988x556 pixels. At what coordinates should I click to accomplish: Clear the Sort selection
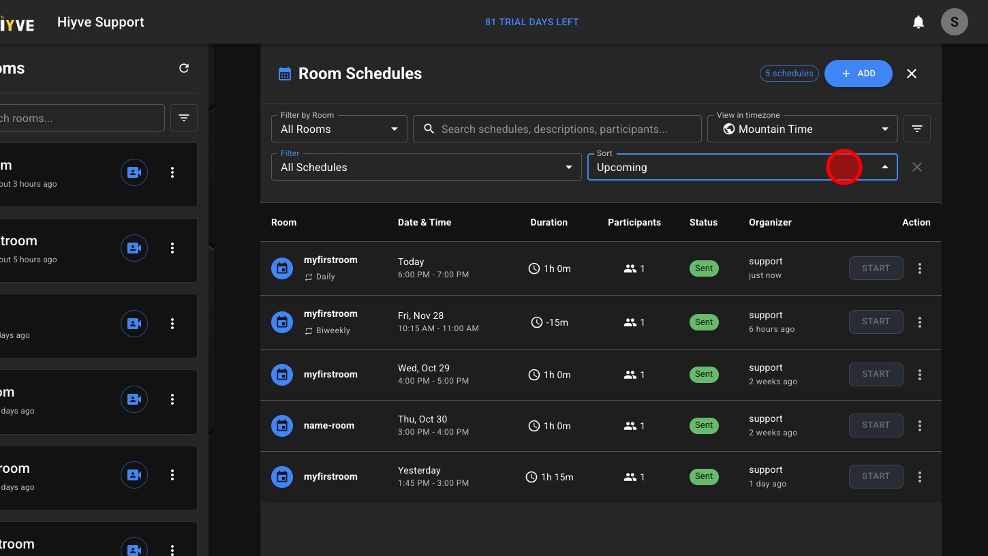[x=917, y=167]
